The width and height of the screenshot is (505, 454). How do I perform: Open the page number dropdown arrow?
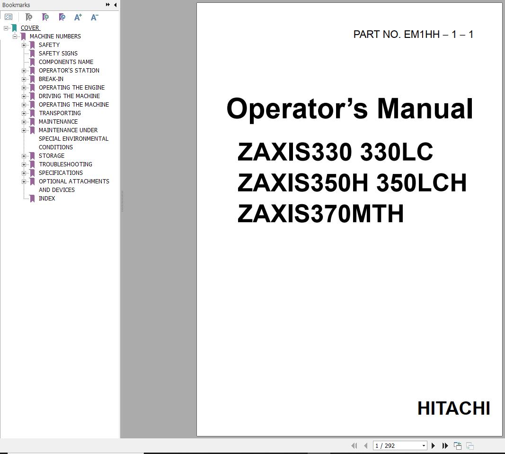(x=424, y=445)
